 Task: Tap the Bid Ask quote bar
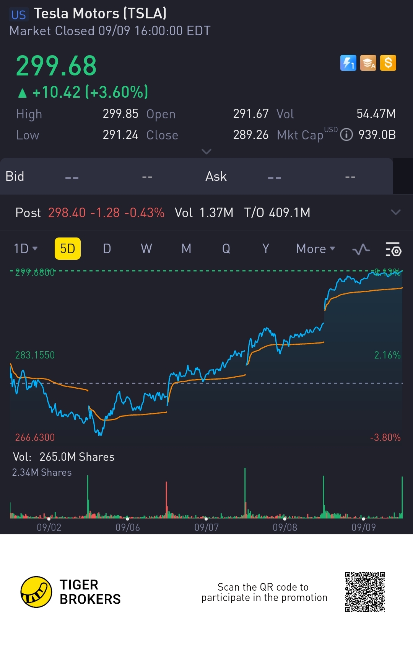tap(196, 176)
